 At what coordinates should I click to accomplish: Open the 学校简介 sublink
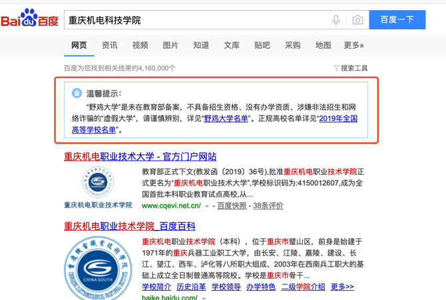[x=156, y=287]
